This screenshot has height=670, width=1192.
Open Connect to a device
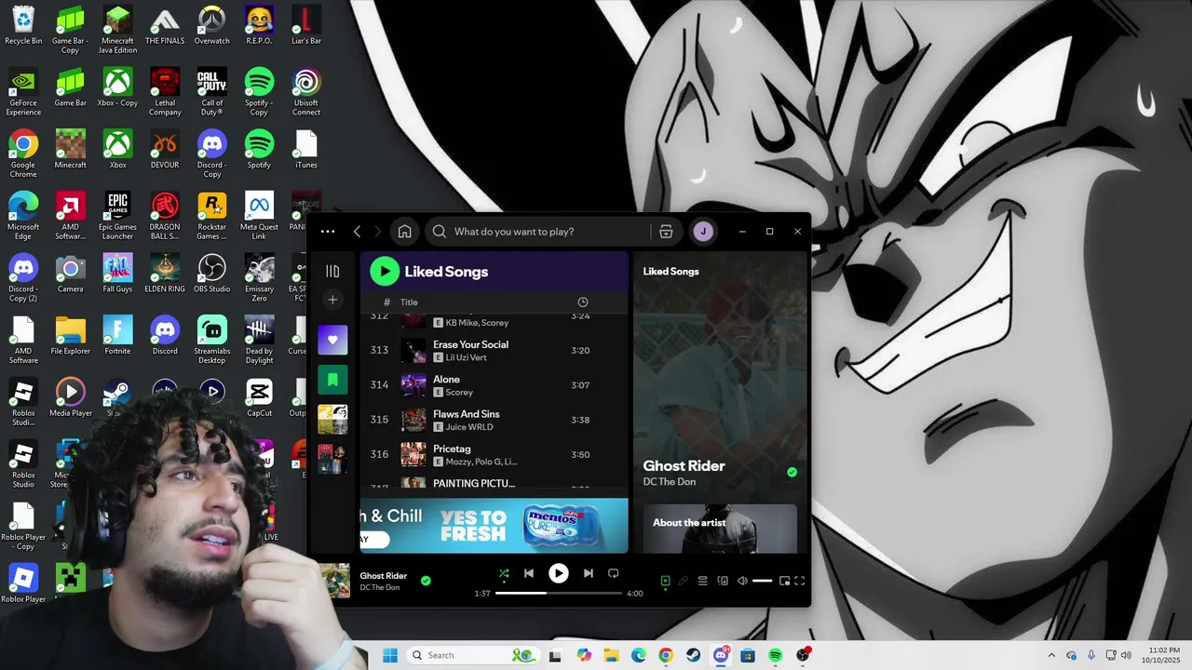723,581
